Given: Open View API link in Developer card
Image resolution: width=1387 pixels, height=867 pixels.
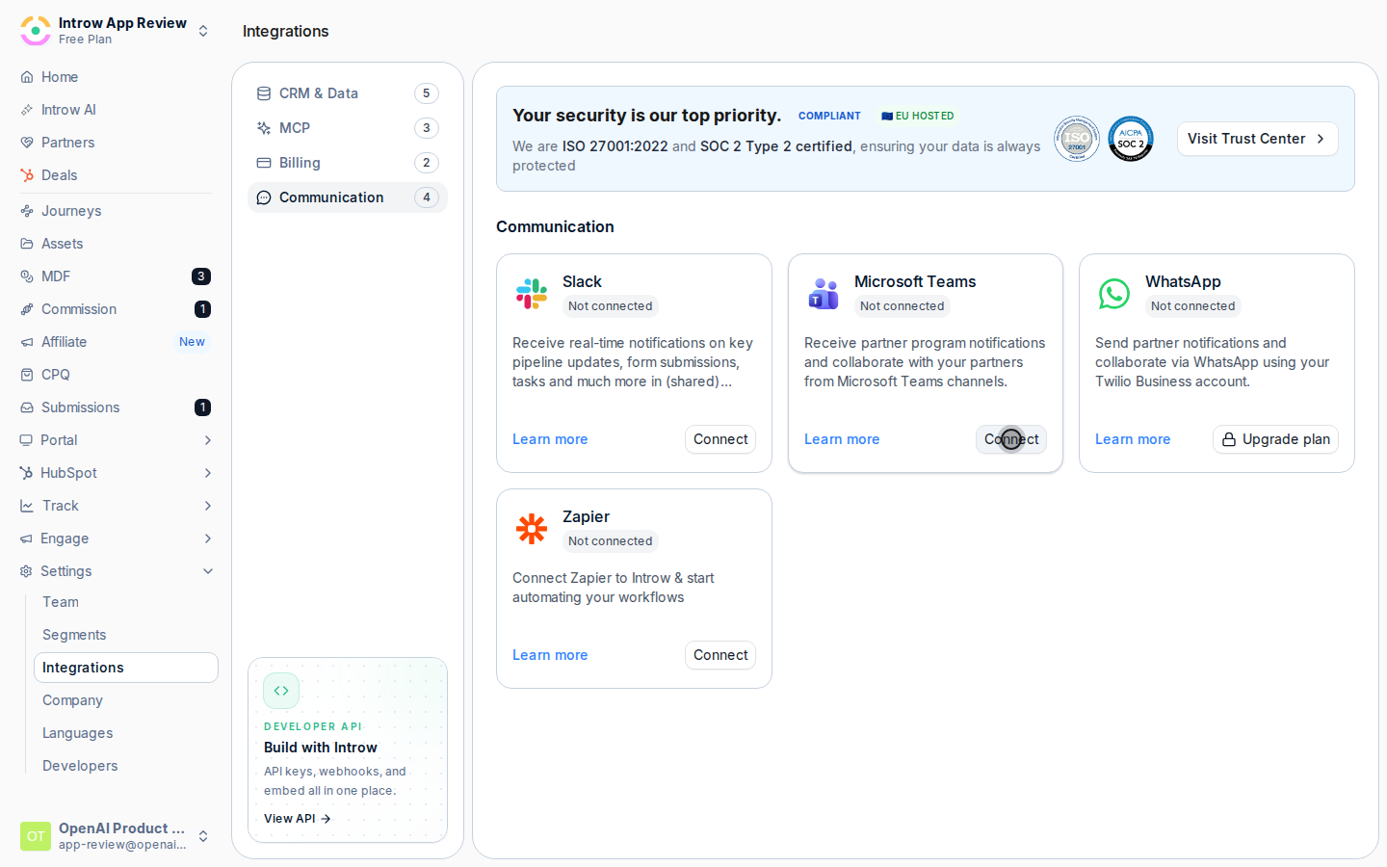Looking at the screenshot, I should coord(298,819).
